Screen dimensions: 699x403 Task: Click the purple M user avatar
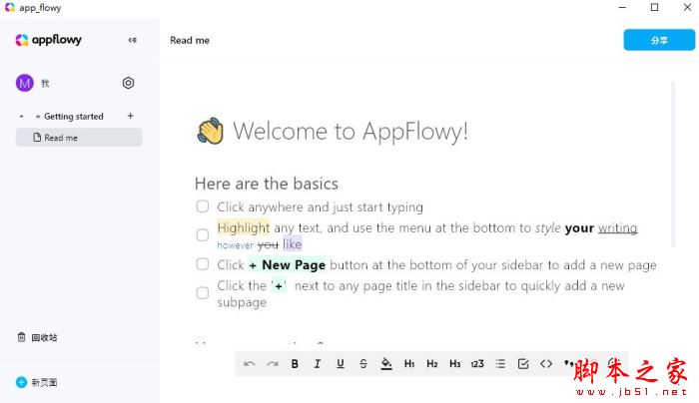pos(25,83)
